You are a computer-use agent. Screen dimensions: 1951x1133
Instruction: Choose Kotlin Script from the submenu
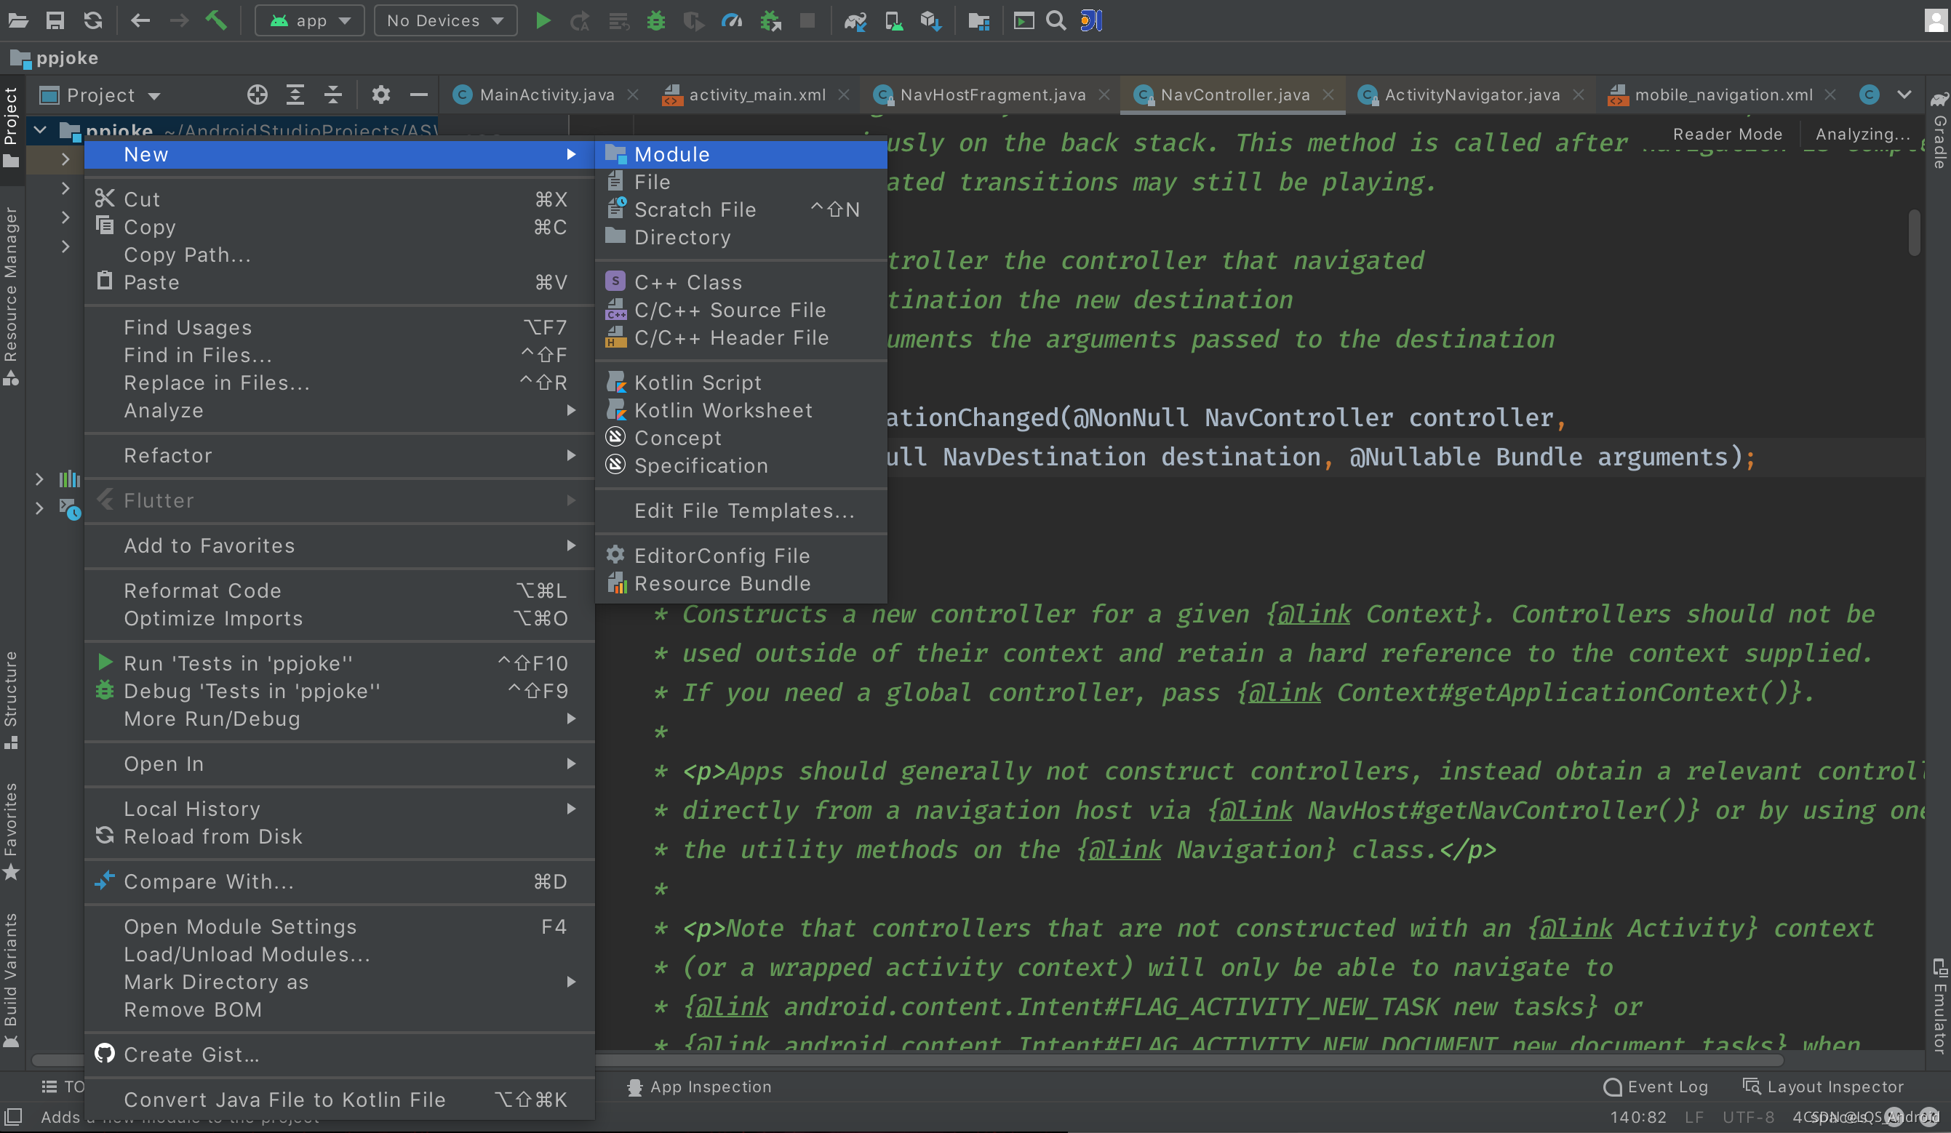[x=697, y=383]
